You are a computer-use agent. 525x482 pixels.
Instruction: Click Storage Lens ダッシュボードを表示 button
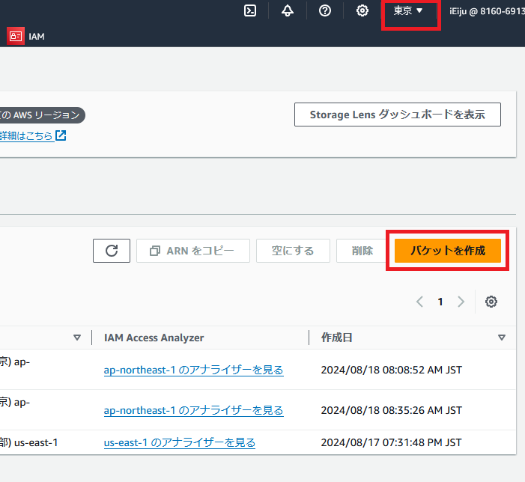398,115
